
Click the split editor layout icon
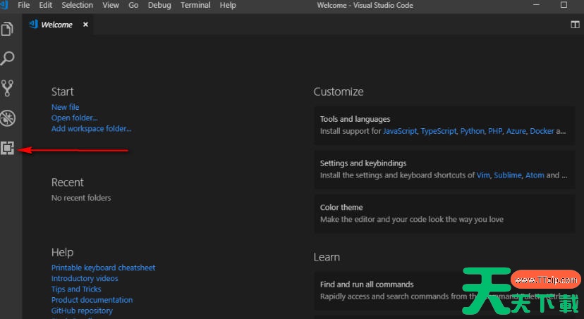click(x=575, y=25)
